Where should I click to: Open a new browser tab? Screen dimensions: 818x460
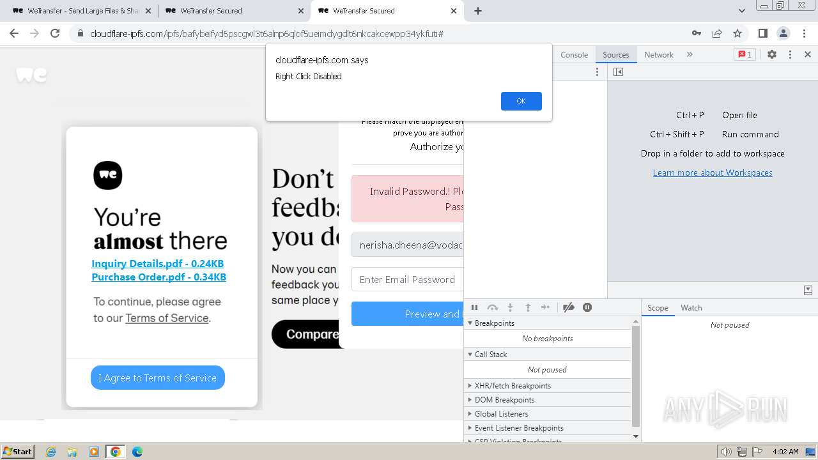click(477, 11)
